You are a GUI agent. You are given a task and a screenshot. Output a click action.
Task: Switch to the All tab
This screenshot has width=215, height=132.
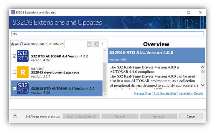(x=15, y=44)
